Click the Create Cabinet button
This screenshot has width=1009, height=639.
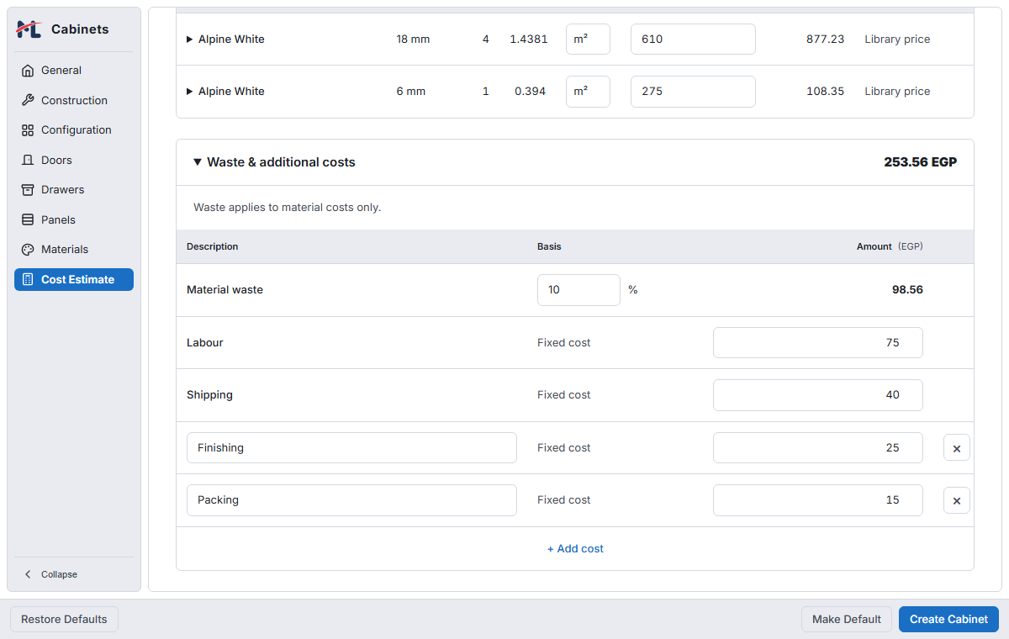[x=948, y=619]
